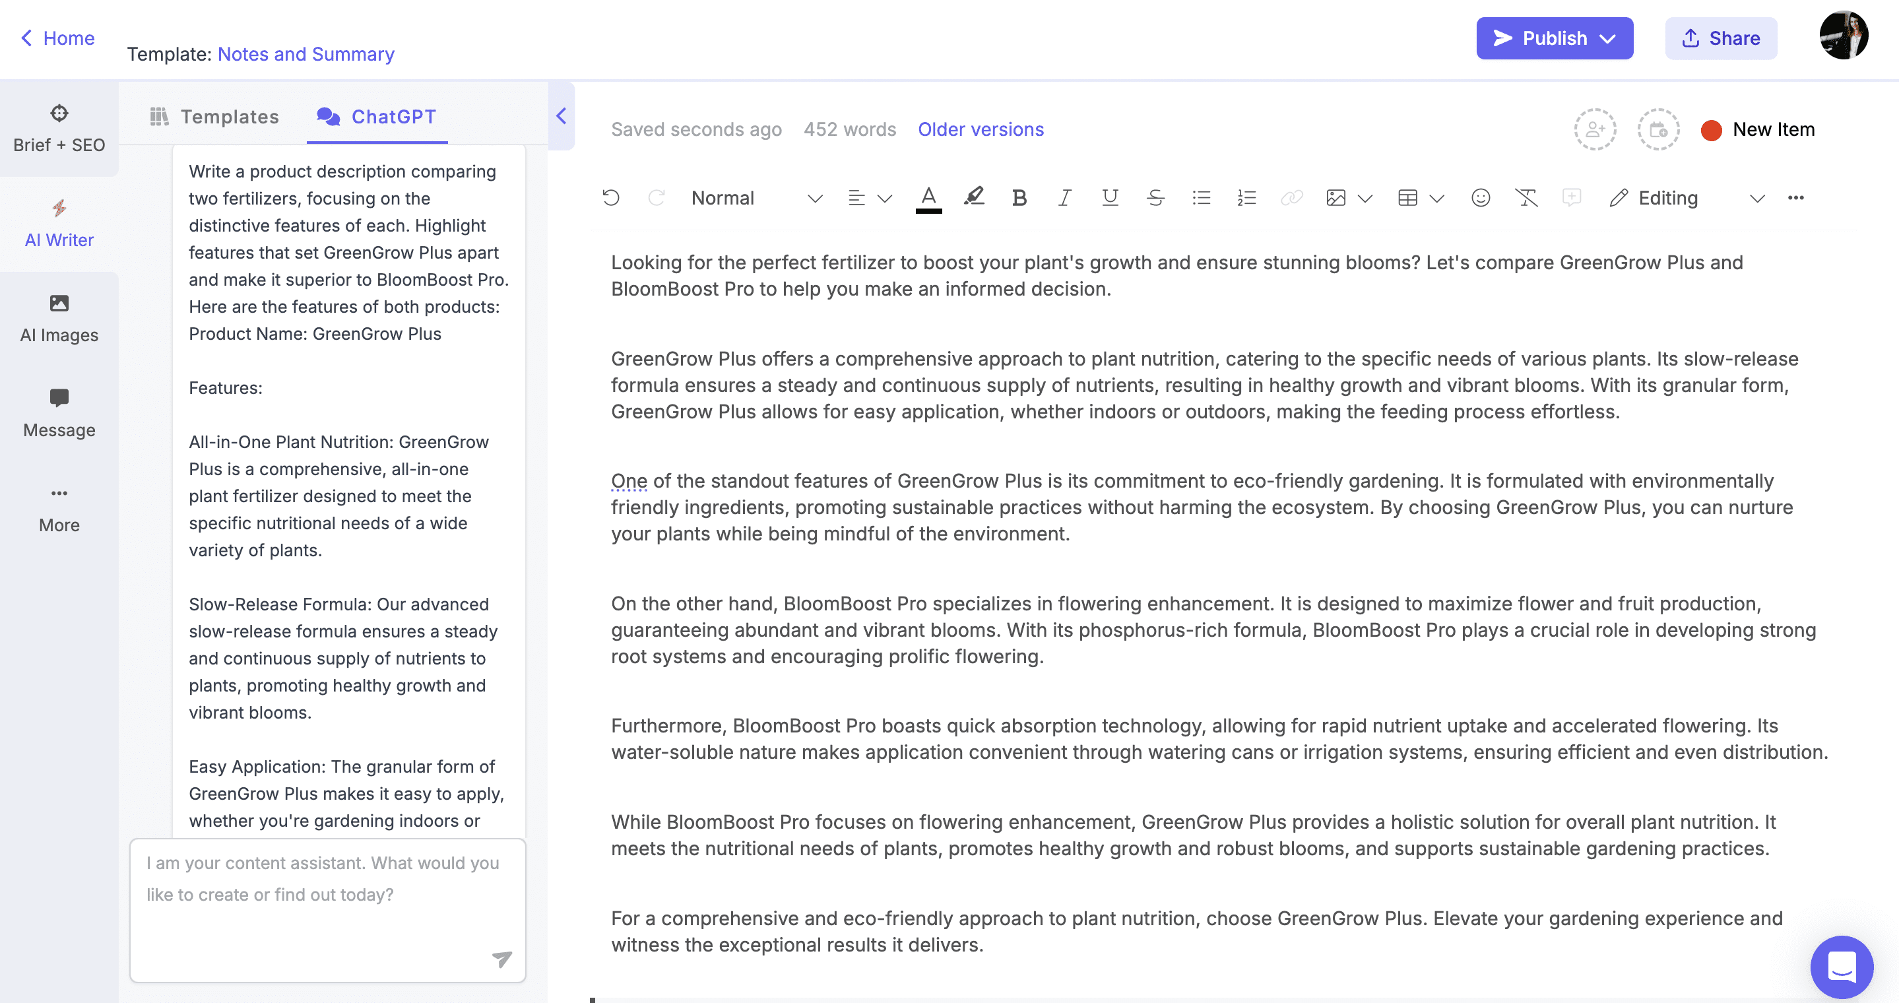Open the Notes and Summary template link

306,54
